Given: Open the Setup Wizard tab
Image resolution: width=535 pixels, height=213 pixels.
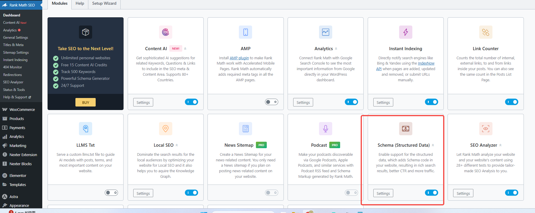Looking at the screenshot, I should (104, 4).
